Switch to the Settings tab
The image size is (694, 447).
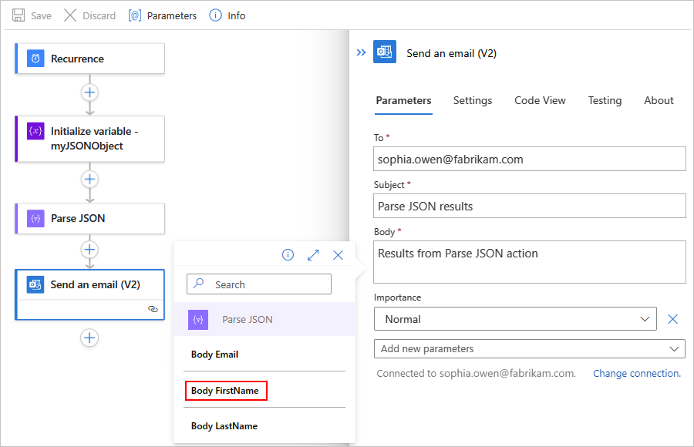coord(473,100)
